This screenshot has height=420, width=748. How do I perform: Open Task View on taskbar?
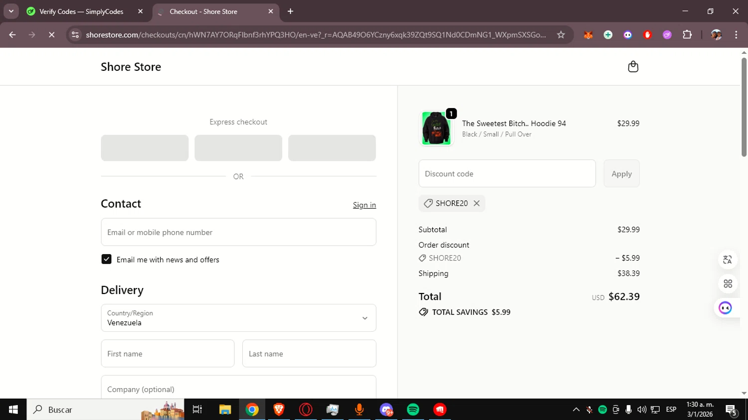click(x=197, y=410)
